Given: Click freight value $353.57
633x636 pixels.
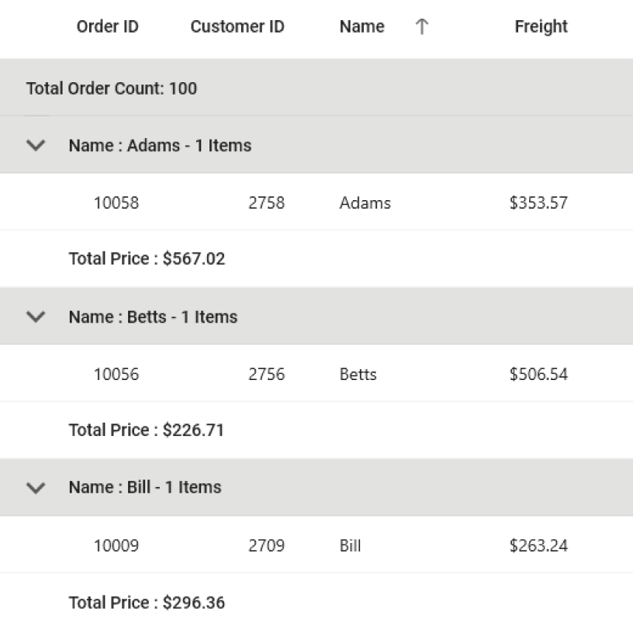Looking at the screenshot, I should [x=538, y=203].
